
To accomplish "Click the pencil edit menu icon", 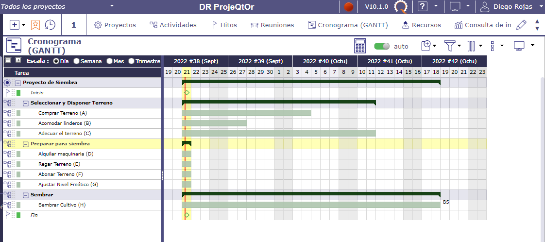I will click(521, 25).
